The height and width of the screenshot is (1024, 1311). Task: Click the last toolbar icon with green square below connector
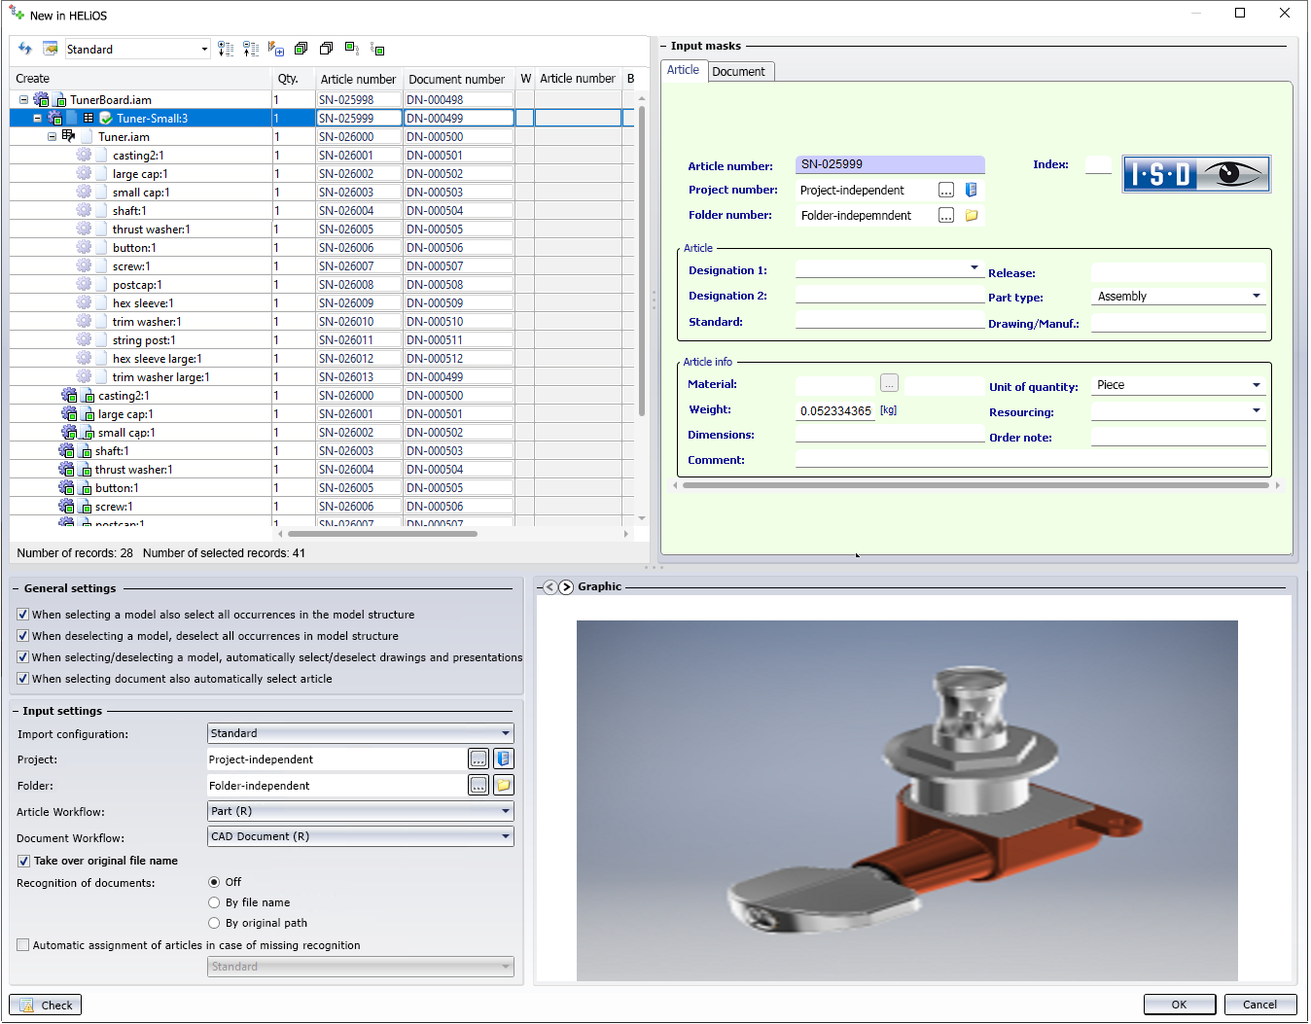[x=377, y=49]
